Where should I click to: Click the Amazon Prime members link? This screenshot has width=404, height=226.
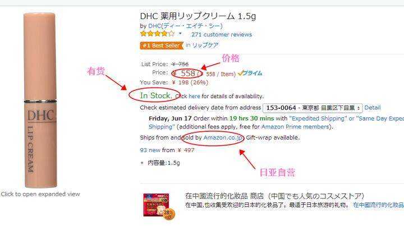(x=295, y=127)
